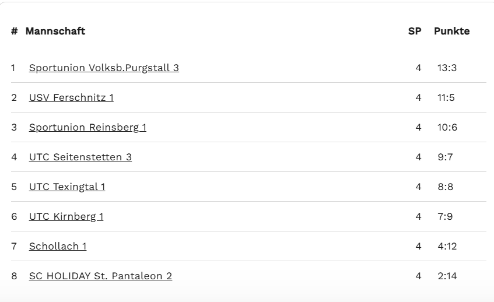Screen dimensions: 494x302
Task: Open UTC Seitenstetten 3 team link
Action: (x=80, y=157)
